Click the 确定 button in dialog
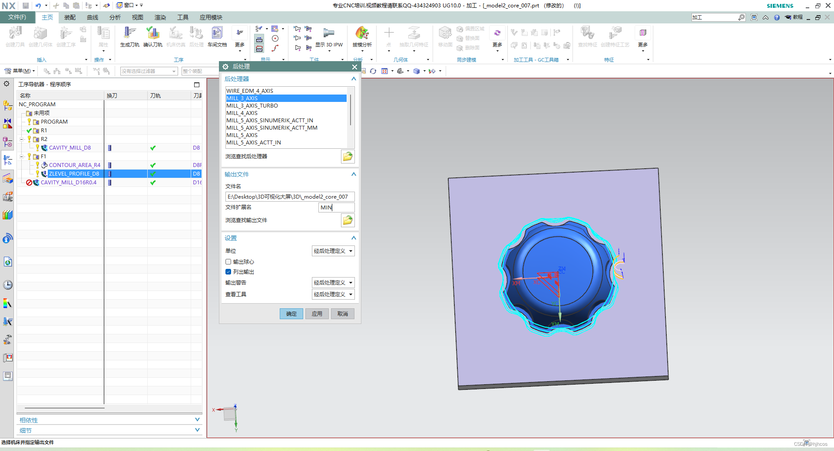The width and height of the screenshot is (834, 451). click(x=291, y=314)
